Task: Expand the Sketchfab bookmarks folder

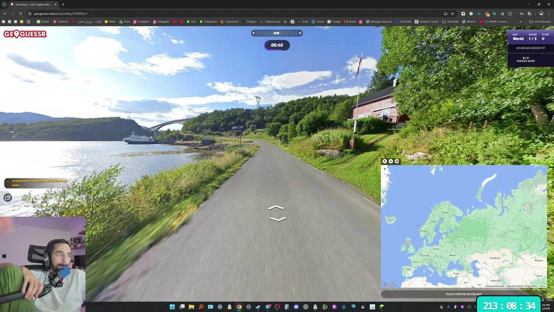Action: 450,22
